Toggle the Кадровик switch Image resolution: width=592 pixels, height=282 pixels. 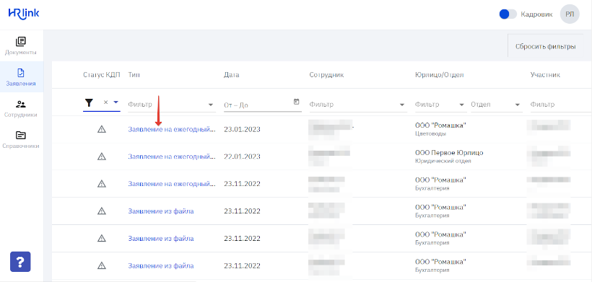click(x=508, y=14)
